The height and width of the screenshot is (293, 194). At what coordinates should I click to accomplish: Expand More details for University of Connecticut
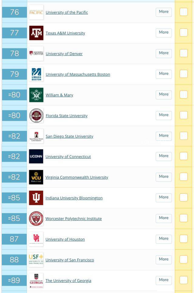pos(164,156)
